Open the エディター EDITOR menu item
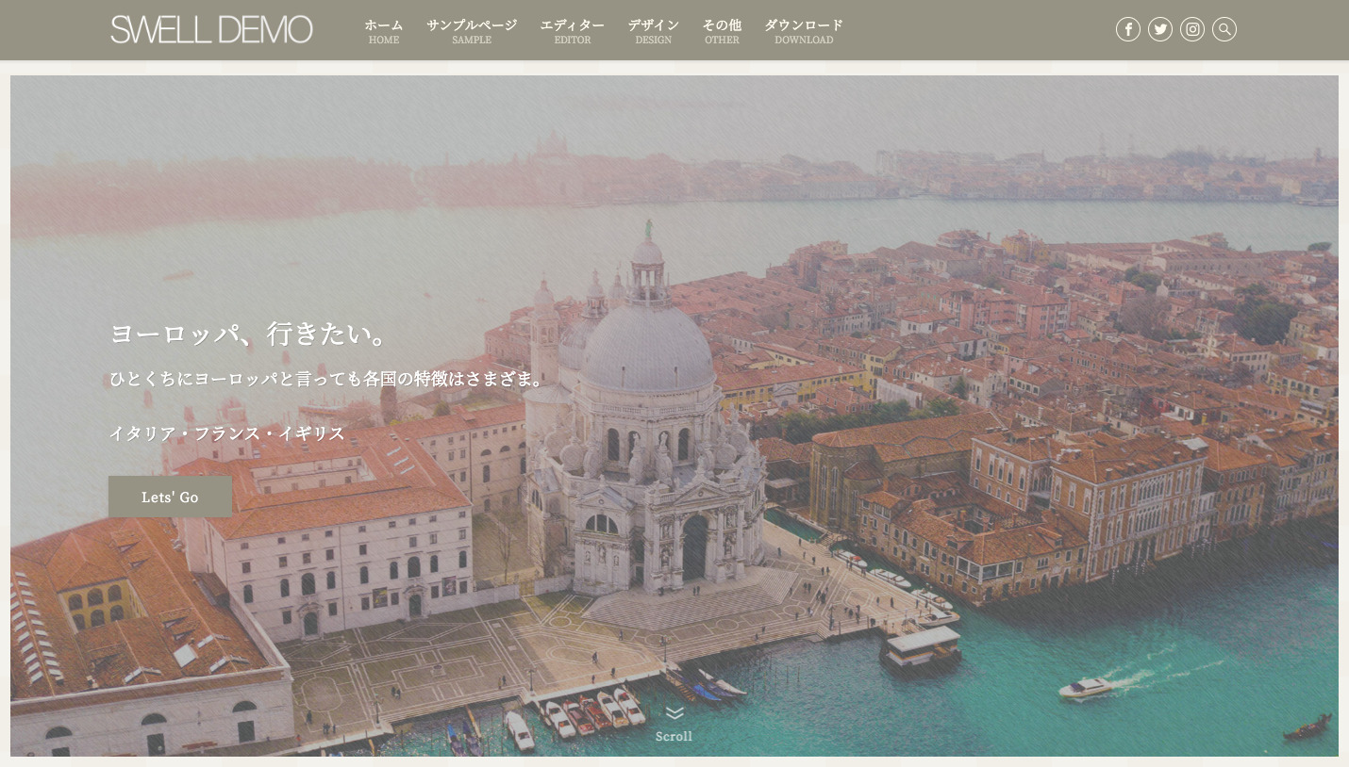1349x767 pixels. click(x=573, y=31)
